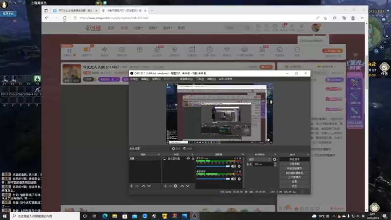Click Douyu logo in site header
This screenshot has width=391, height=220.
pyautogui.click(x=93, y=28)
